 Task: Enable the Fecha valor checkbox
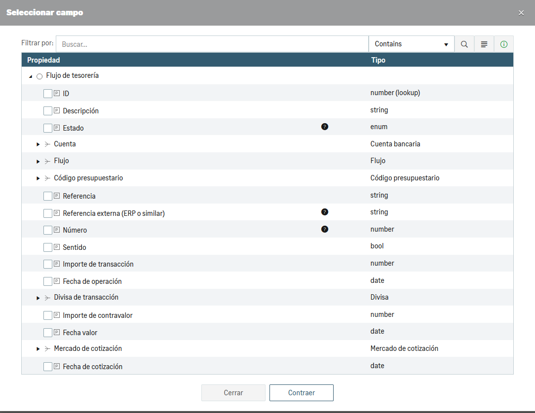tap(48, 333)
